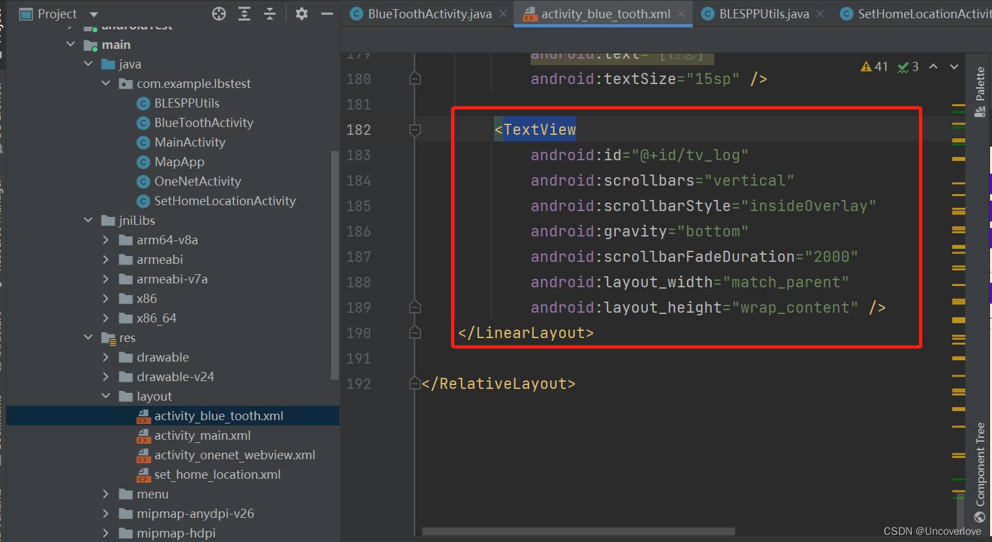Image resolution: width=992 pixels, height=542 pixels.
Task: Click the Select Opened File target icon
Action: [219, 14]
